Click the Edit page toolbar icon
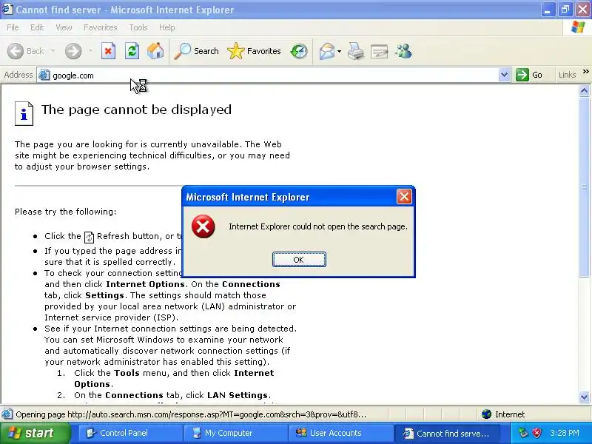This screenshot has height=444, width=592. tap(380, 51)
